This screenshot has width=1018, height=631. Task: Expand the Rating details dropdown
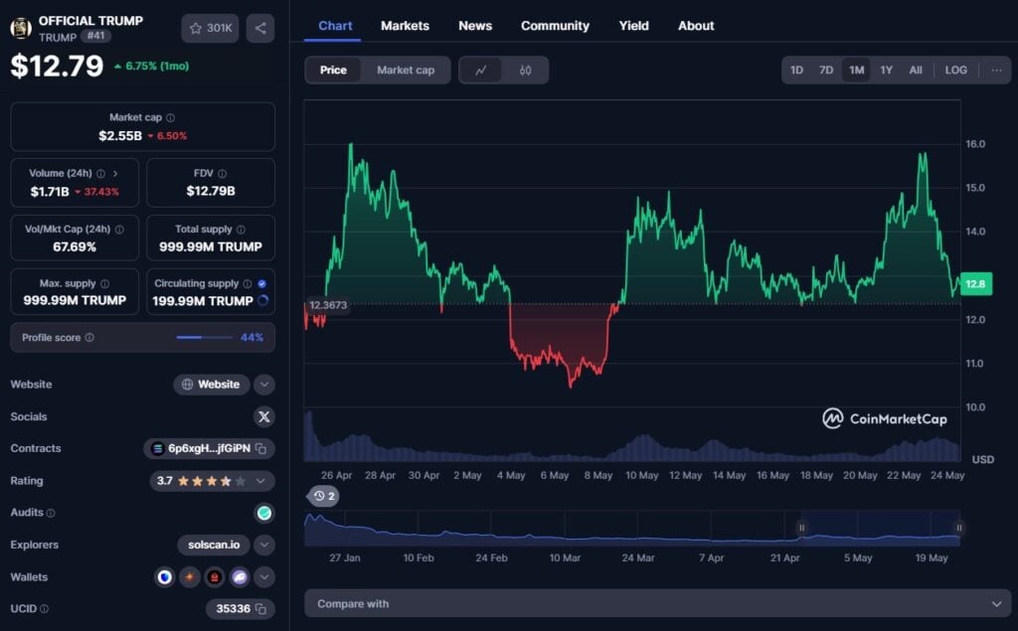(260, 481)
